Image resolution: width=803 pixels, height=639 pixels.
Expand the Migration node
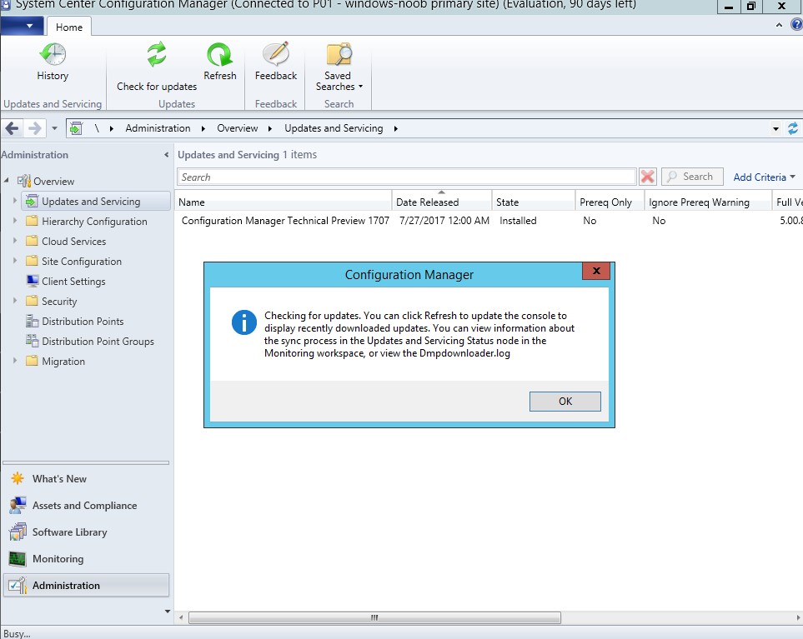pos(15,360)
